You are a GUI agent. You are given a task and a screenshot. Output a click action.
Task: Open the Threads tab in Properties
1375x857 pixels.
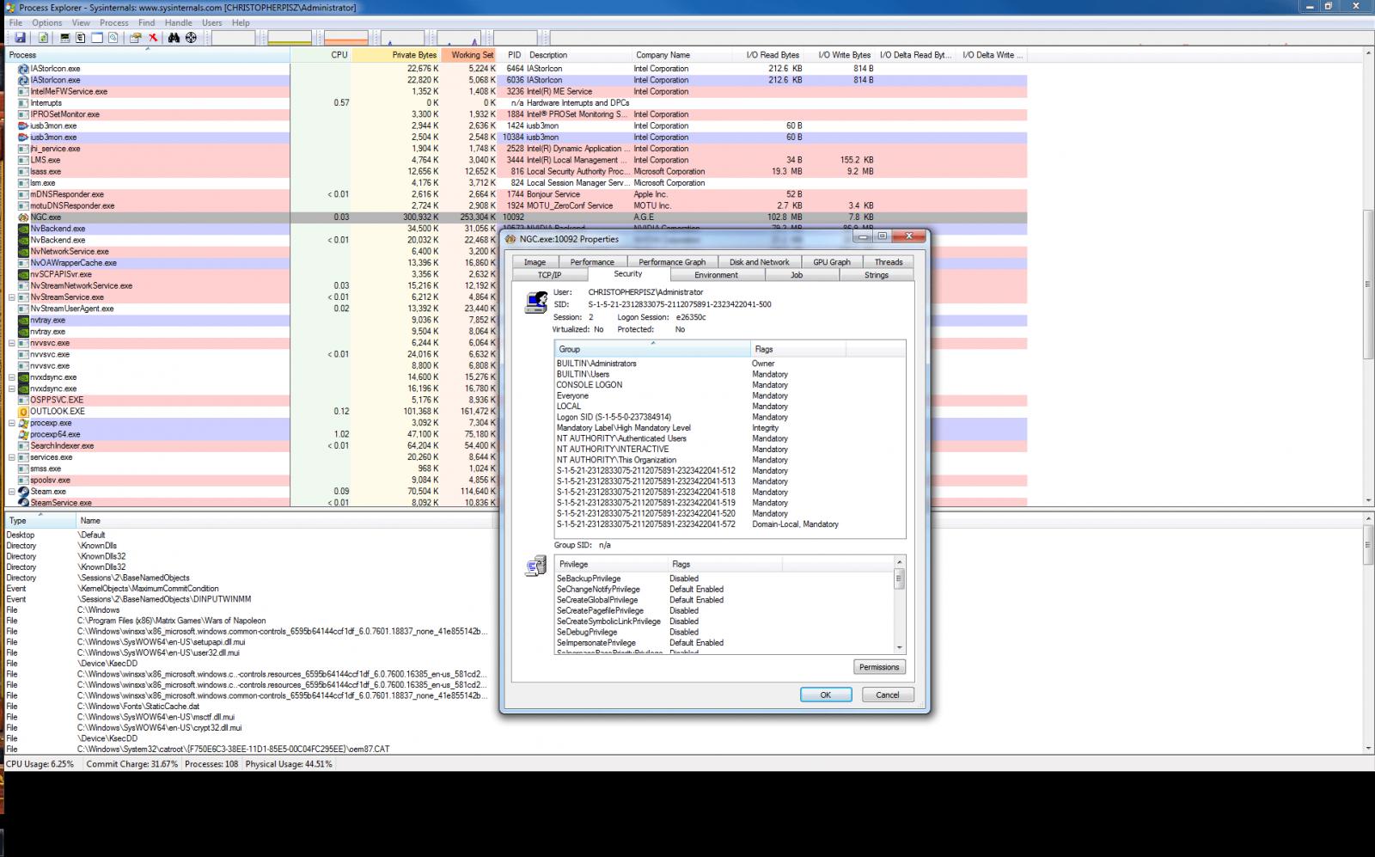pos(888,262)
